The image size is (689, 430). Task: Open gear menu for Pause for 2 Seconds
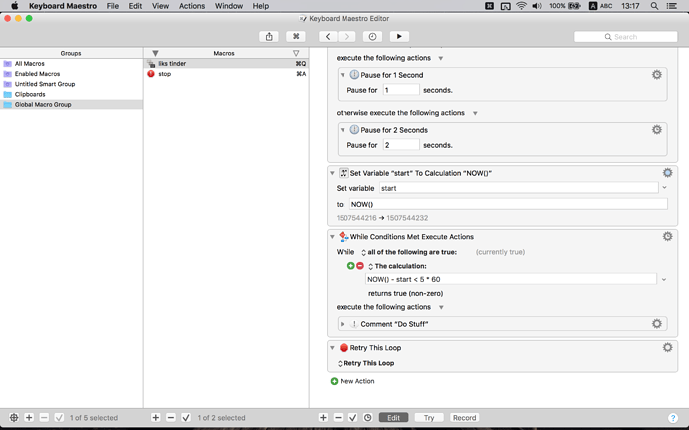(656, 130)
